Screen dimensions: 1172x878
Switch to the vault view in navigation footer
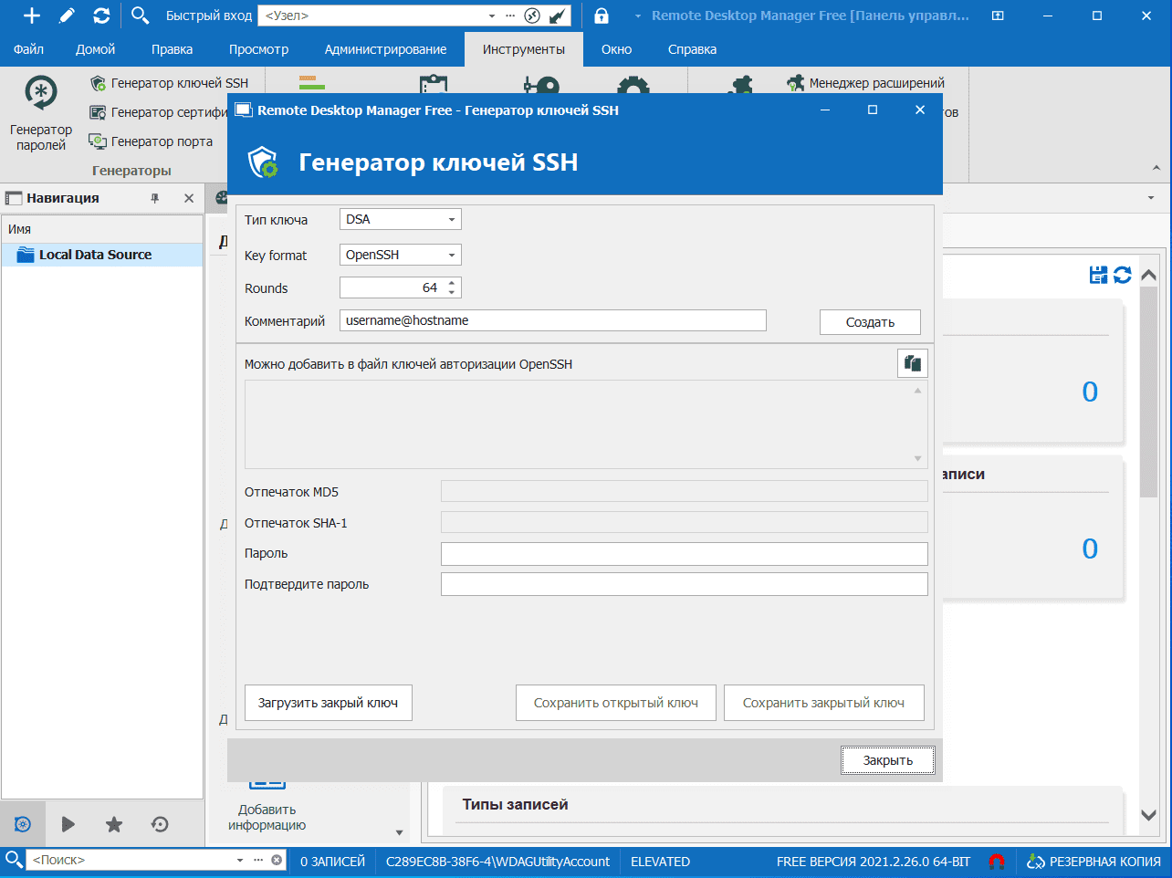(x=23, y=824)
